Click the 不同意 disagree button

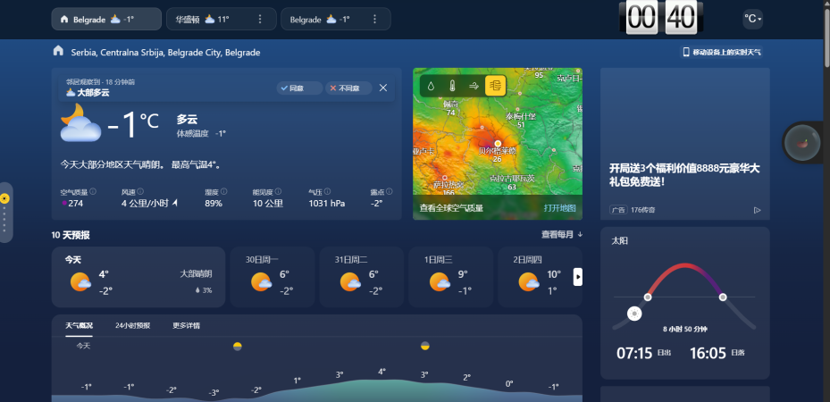point(348,88)
